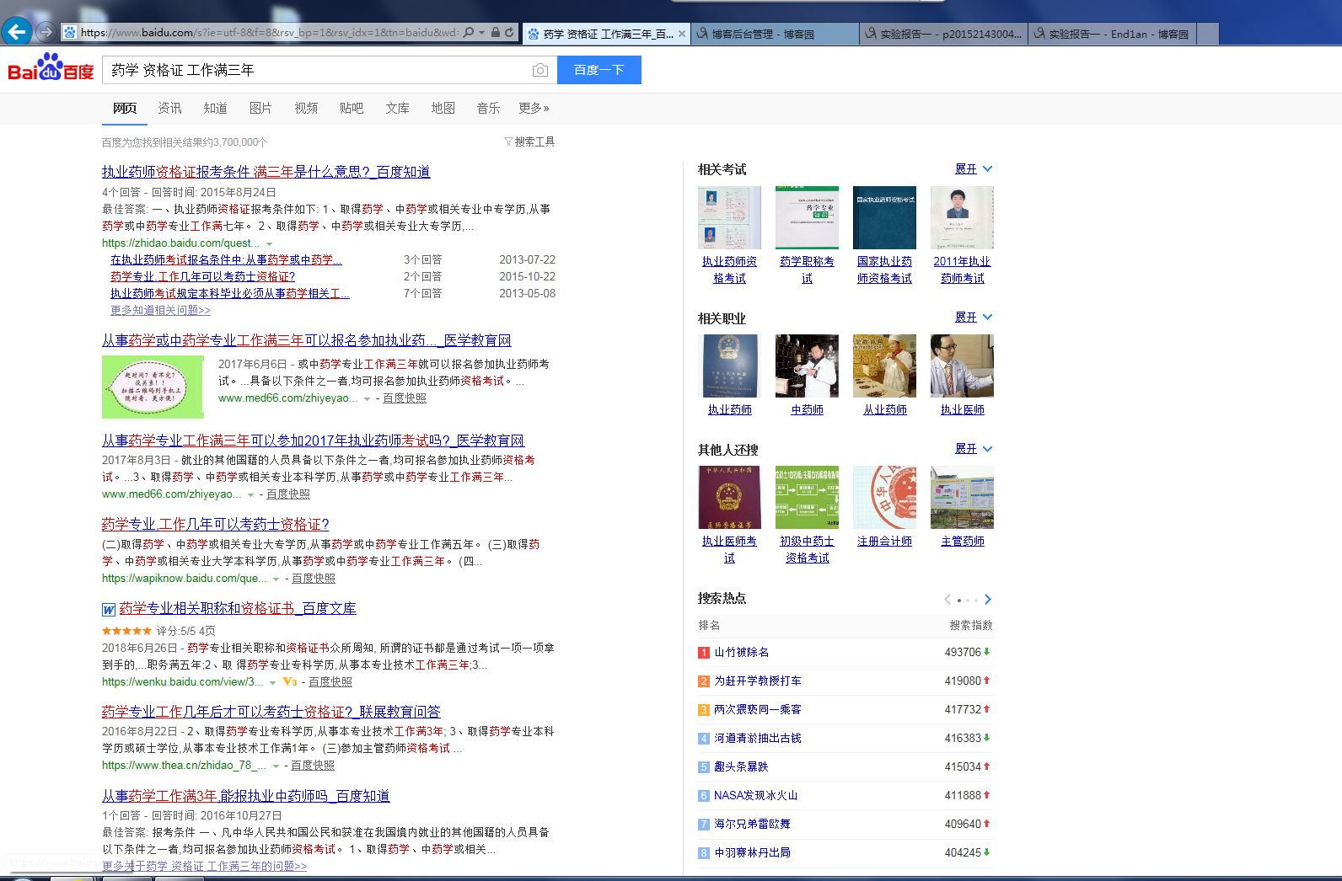The height and width of the screenshot is (881, 1342).
Task: Click the 执业医师 occupation thumbnail
Action: pos(962,366)
